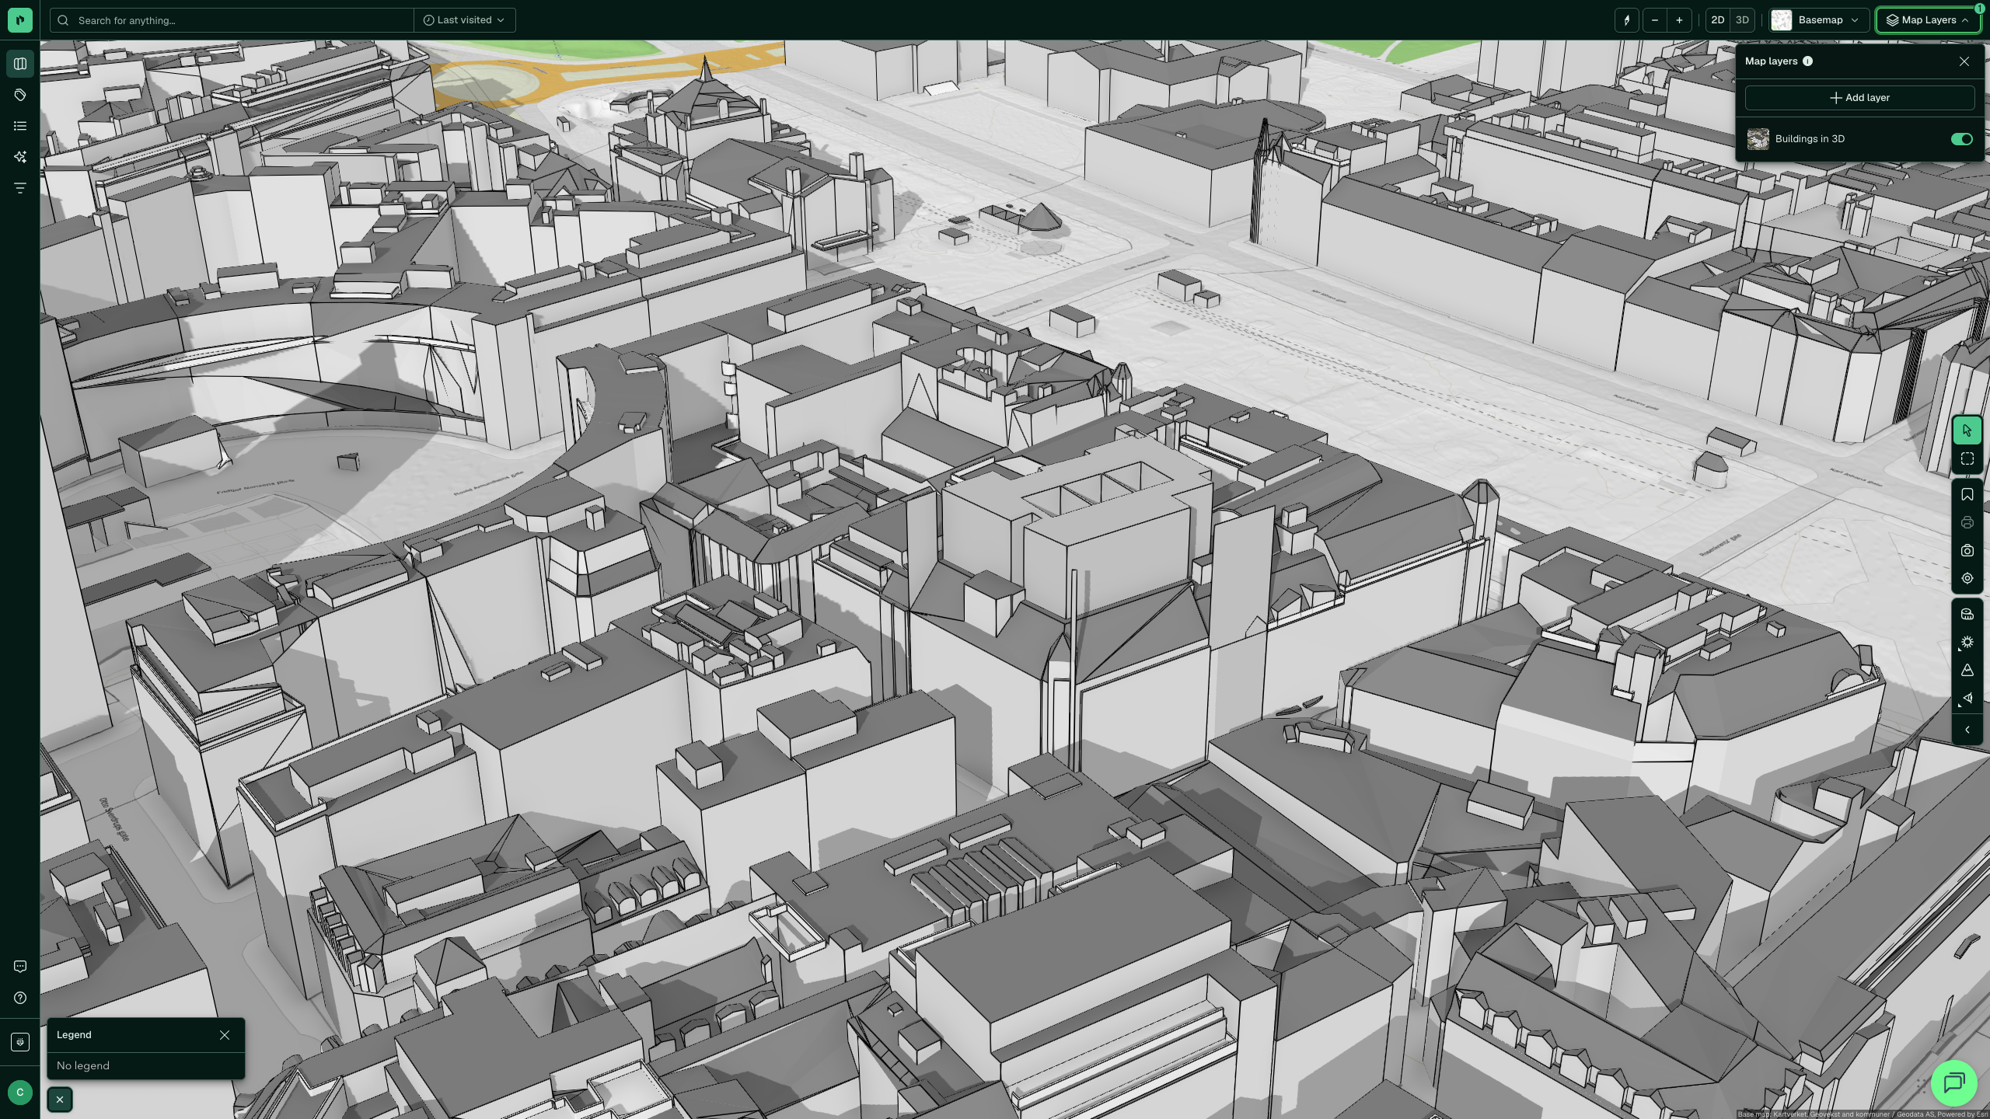Click the Add layer button
Viewport: 1990px width, 1119px height.
1859,98
